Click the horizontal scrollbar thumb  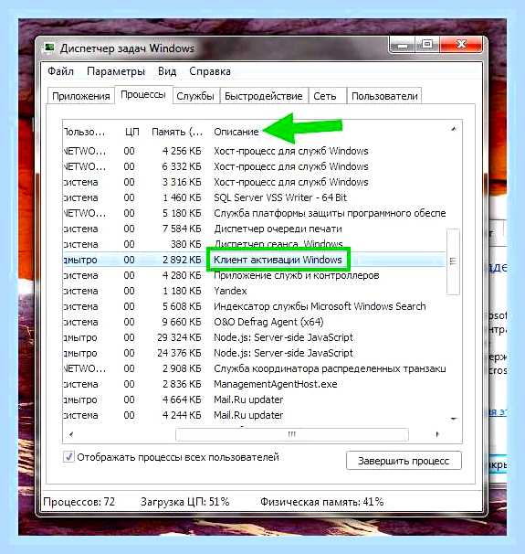pyautogui.click(x=292, y=434)
